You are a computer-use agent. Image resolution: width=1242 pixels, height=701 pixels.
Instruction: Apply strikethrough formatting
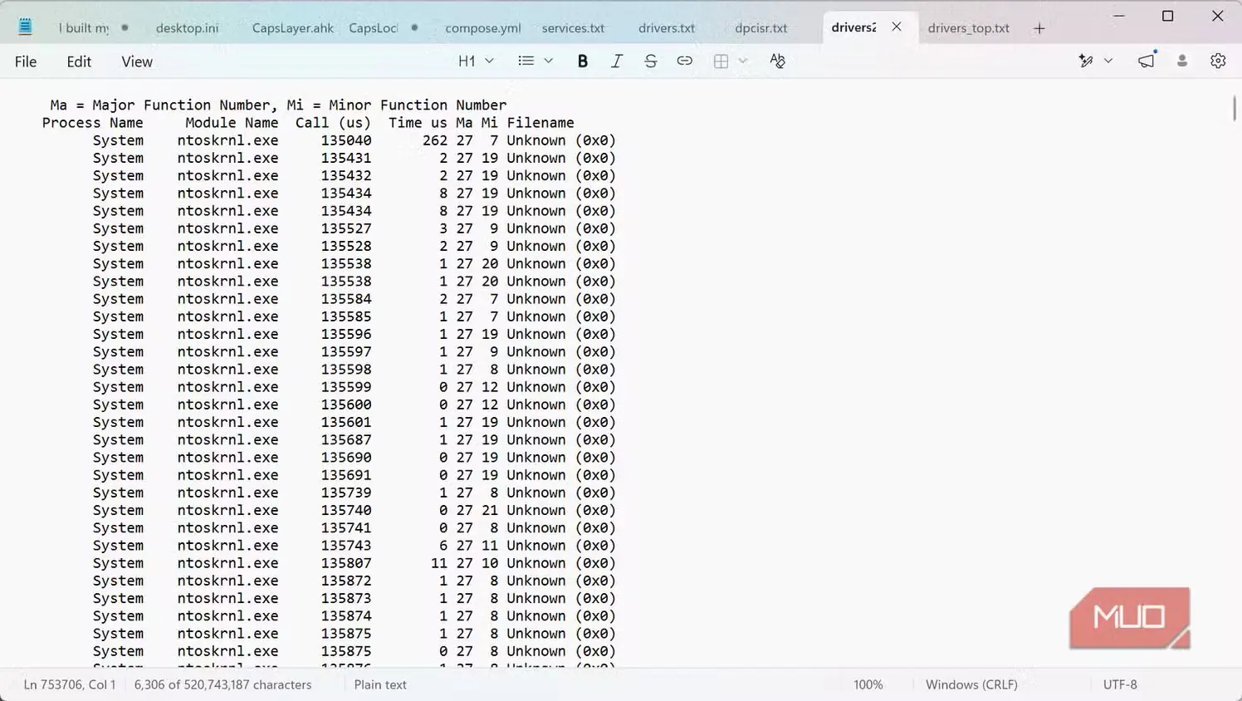pos(651,61)
